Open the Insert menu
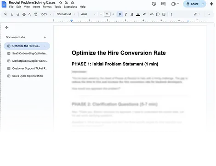 point(36,7)
